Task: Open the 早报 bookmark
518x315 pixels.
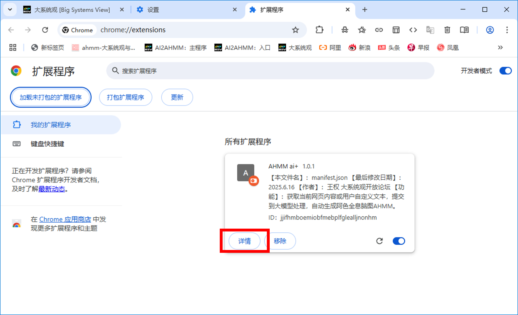Action: pos(418,47)
